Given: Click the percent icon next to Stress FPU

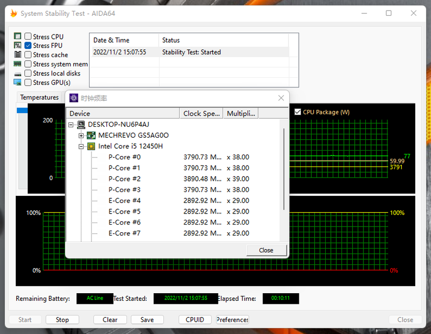Looking at the screenshot, I should 18,46.
